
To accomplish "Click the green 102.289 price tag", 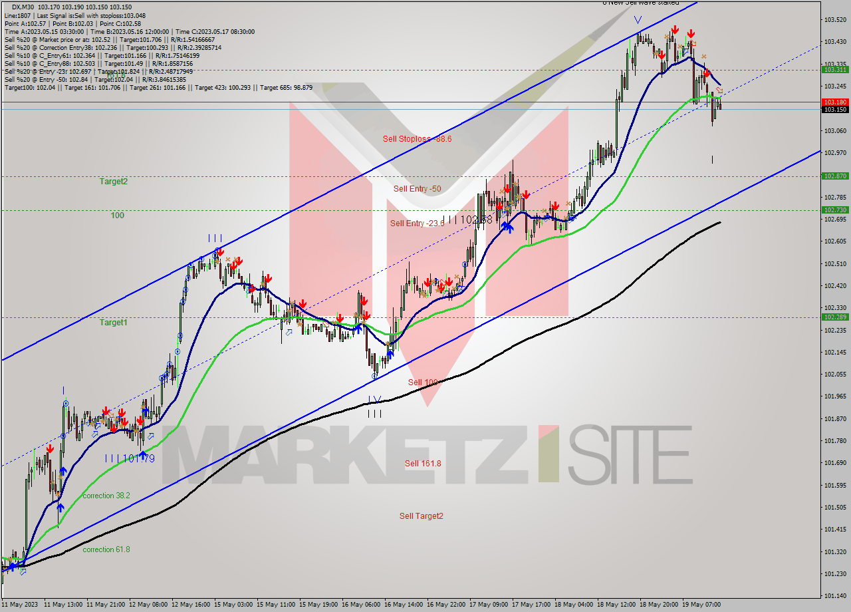I will (x=834, y=317).
